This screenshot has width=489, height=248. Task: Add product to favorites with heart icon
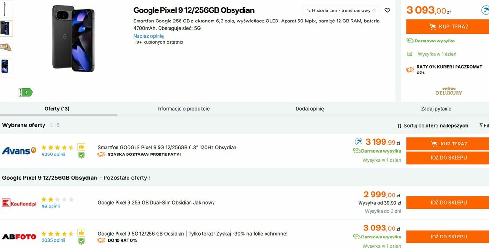pos(387,10)
